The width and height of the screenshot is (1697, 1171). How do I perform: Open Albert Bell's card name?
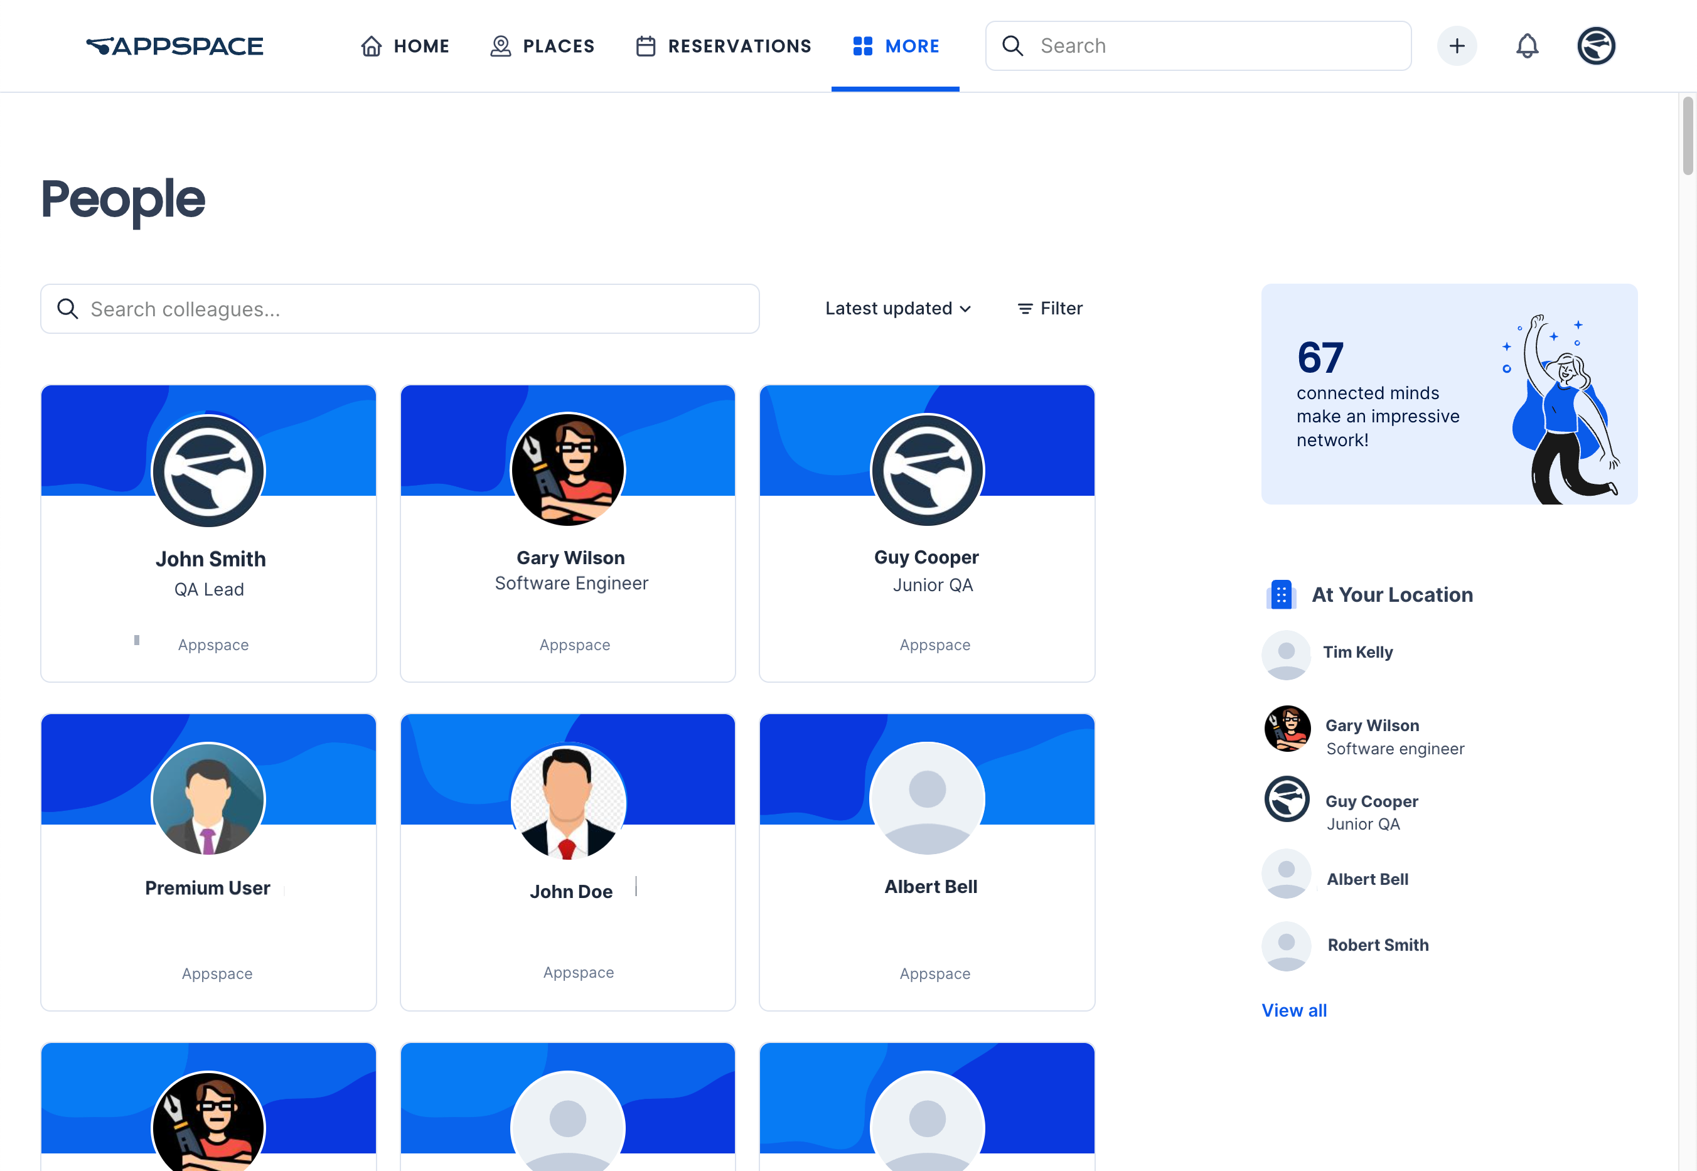point(931,886)
